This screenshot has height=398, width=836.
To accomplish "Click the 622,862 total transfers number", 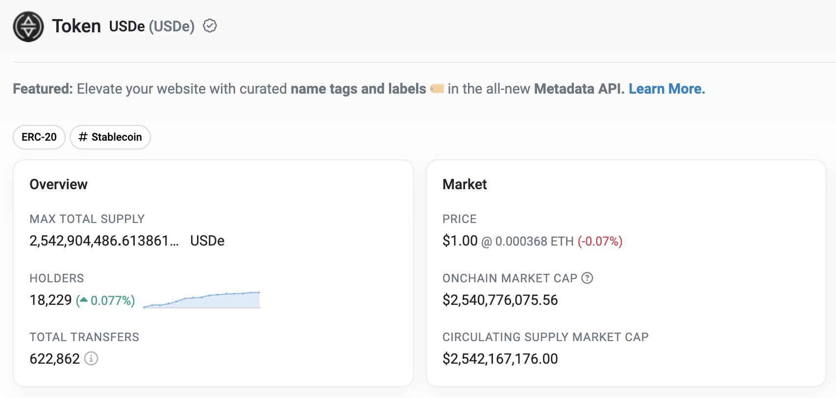I will click(x=54, y=359).
